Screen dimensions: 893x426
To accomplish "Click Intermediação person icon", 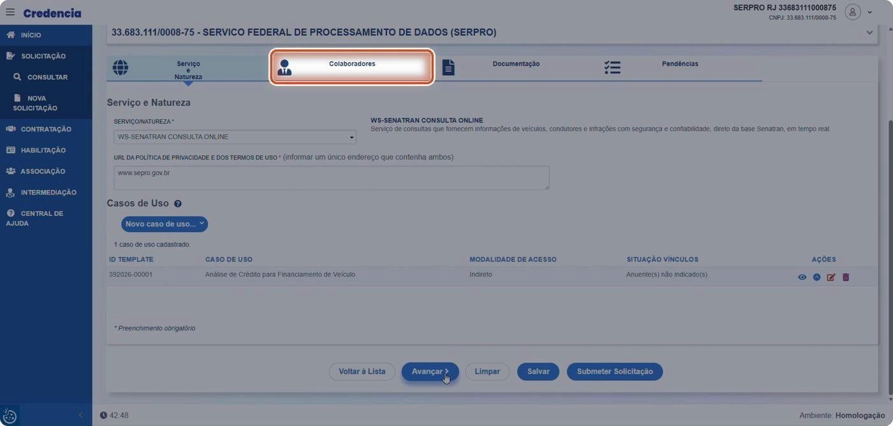I will click(x=11, y=192).
